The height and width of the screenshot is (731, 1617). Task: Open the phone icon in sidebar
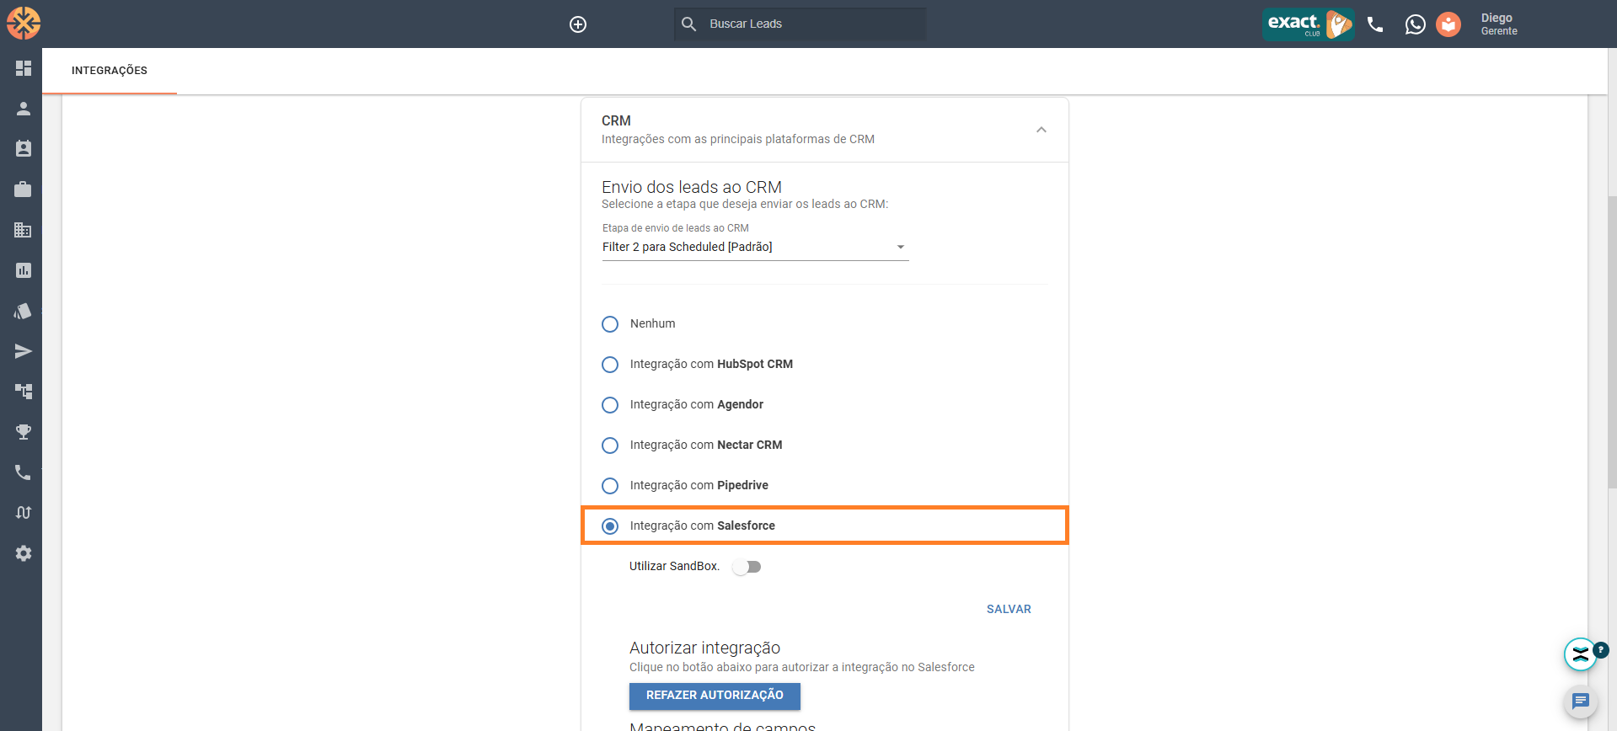(24, 472)
